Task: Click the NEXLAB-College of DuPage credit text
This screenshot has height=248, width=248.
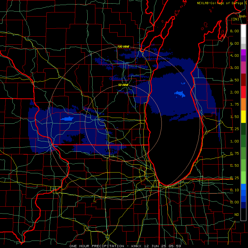Action: (220, 3)
